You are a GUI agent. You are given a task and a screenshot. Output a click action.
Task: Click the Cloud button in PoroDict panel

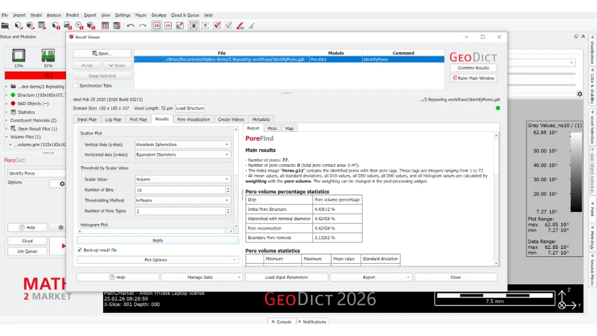[27, 241]
